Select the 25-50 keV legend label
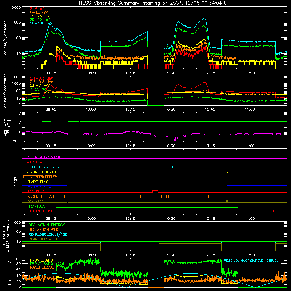Screen dimensions: 291x291 (40, 20)
